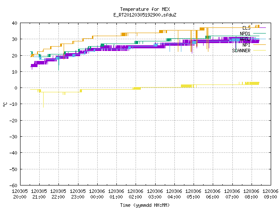Click the y-axis value -40
The width and height of the screenshot is (279, 209).
pyautogui.click(x=14, y=153)
